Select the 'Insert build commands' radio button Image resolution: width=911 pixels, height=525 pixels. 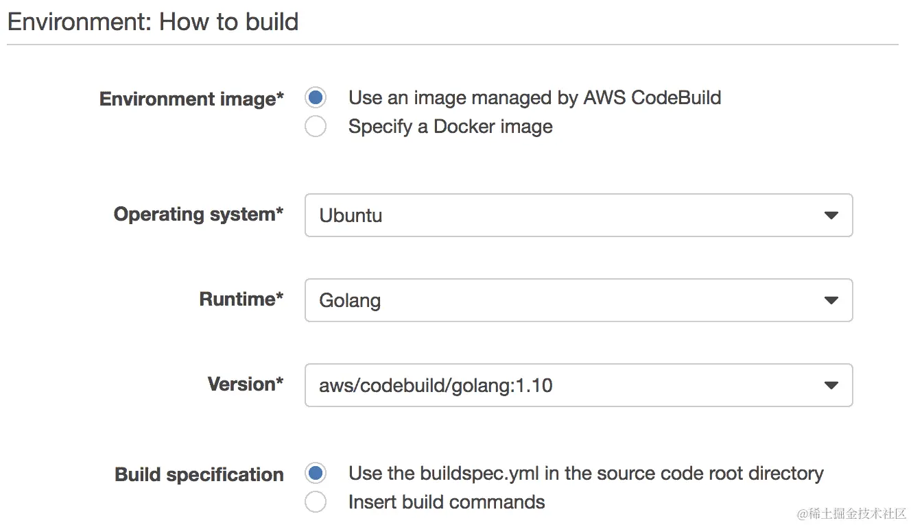pyautogui.click(x=316, y=502)
